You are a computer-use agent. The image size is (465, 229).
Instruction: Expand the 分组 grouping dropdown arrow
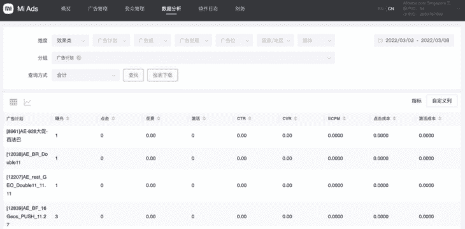(x=329, y=58)
